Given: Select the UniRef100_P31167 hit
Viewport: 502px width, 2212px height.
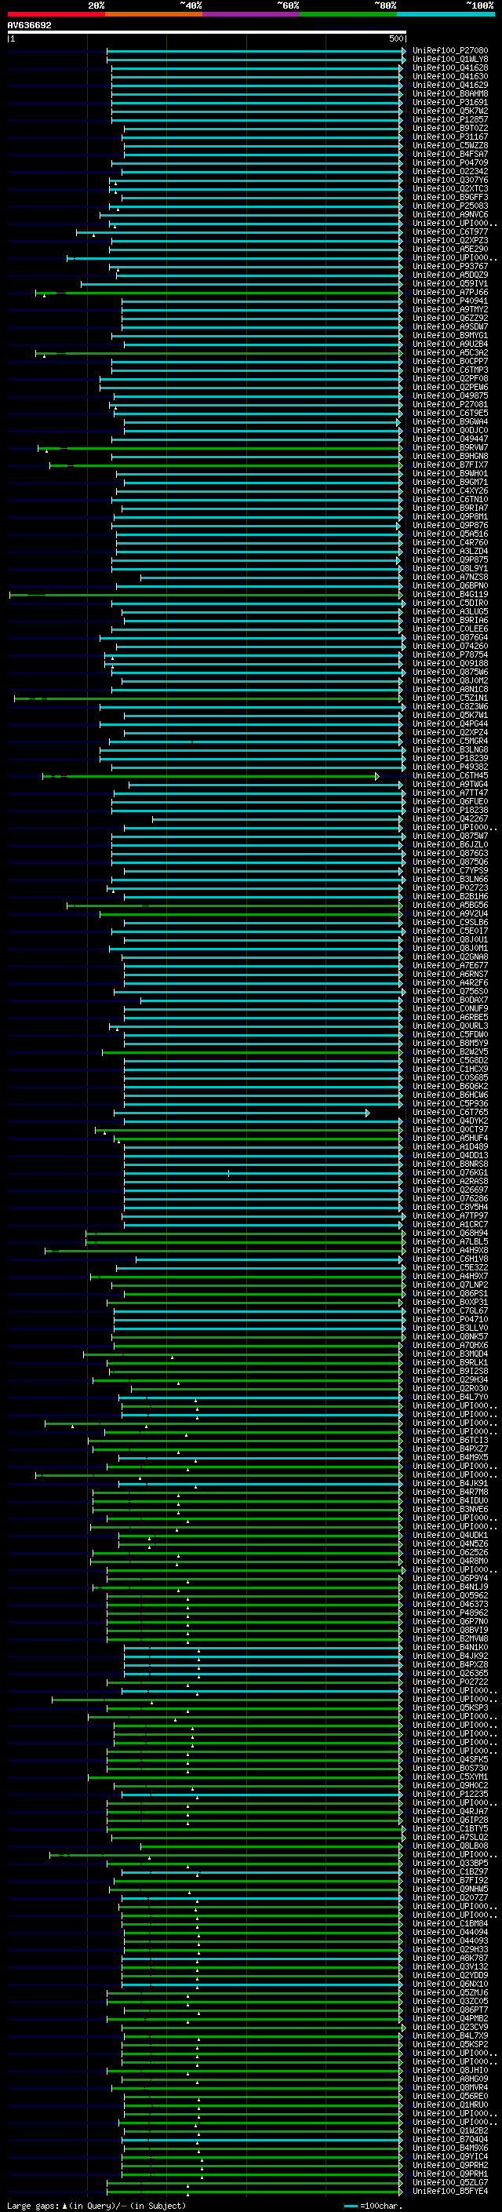Looking at the screenshot, I should (x=449, y=137).
